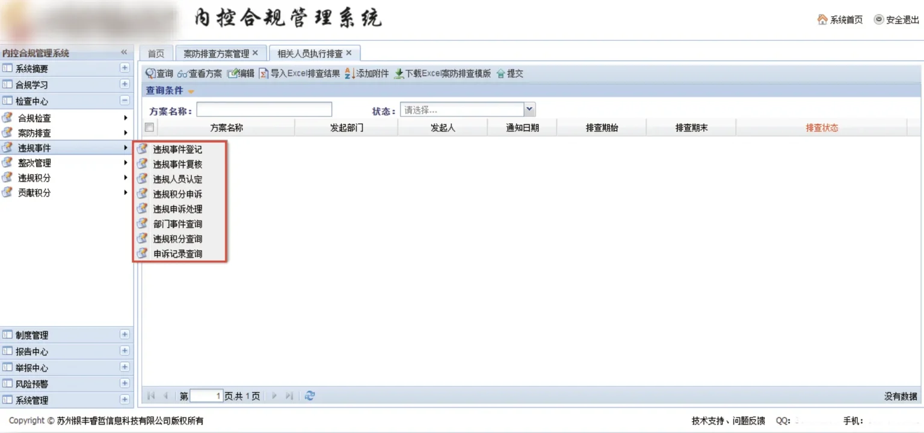
Task: Click the 编辑 edit toolbar icon
Action: (233, 73)
